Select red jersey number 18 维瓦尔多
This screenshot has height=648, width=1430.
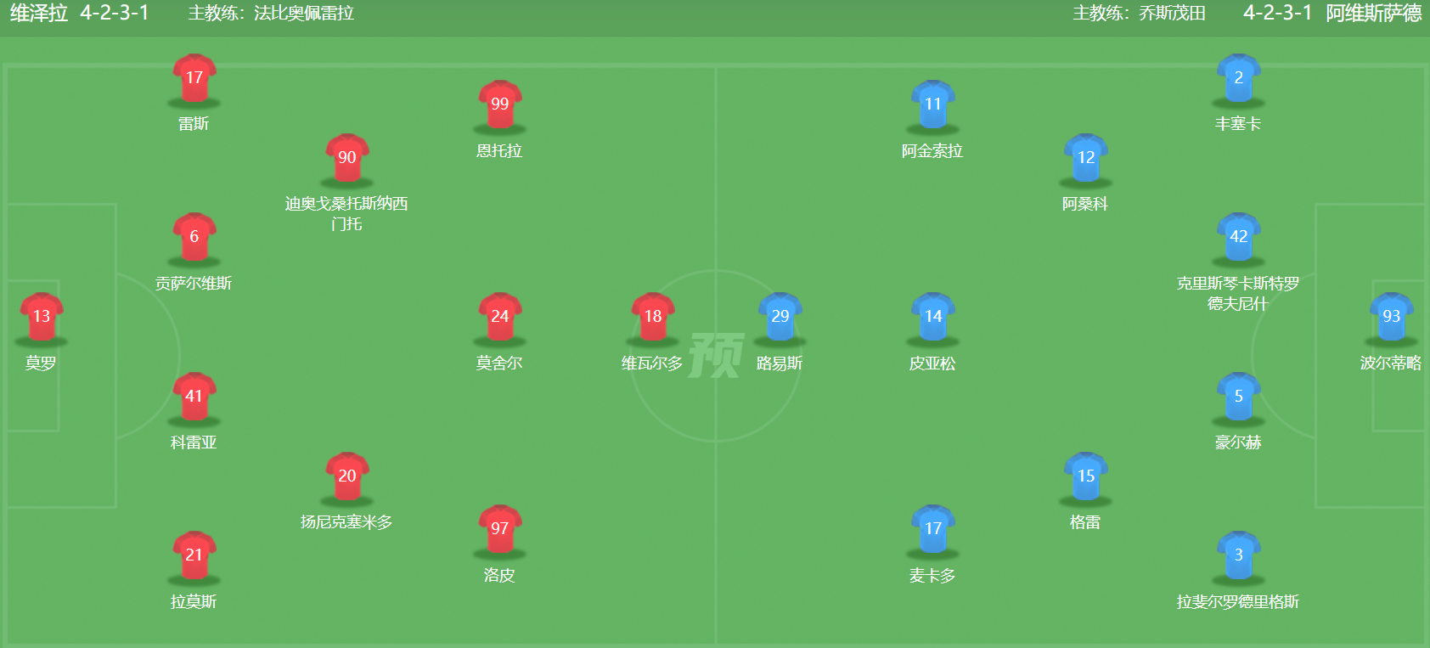click(x=652, y=317)
